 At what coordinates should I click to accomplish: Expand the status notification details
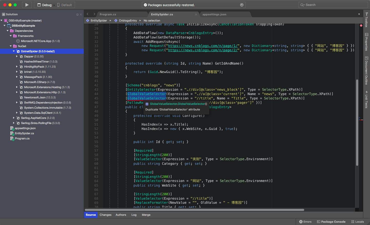[x=241, y=5]
